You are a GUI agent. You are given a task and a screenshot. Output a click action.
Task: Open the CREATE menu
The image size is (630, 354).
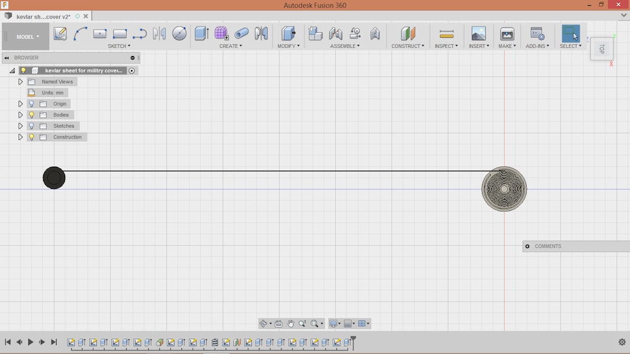click(x=231, y=46)
